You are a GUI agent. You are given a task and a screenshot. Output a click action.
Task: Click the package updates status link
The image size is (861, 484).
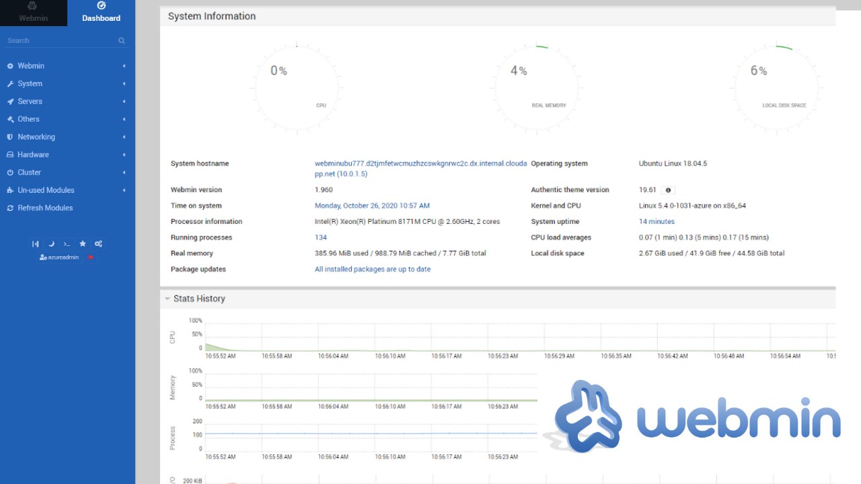(373, 270)
